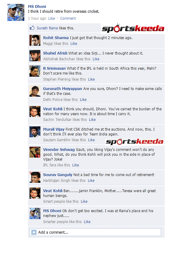Open Sourav Ganguly's profile name link
Viewport: 186px width, 257px height.
(x=58, y=175)
